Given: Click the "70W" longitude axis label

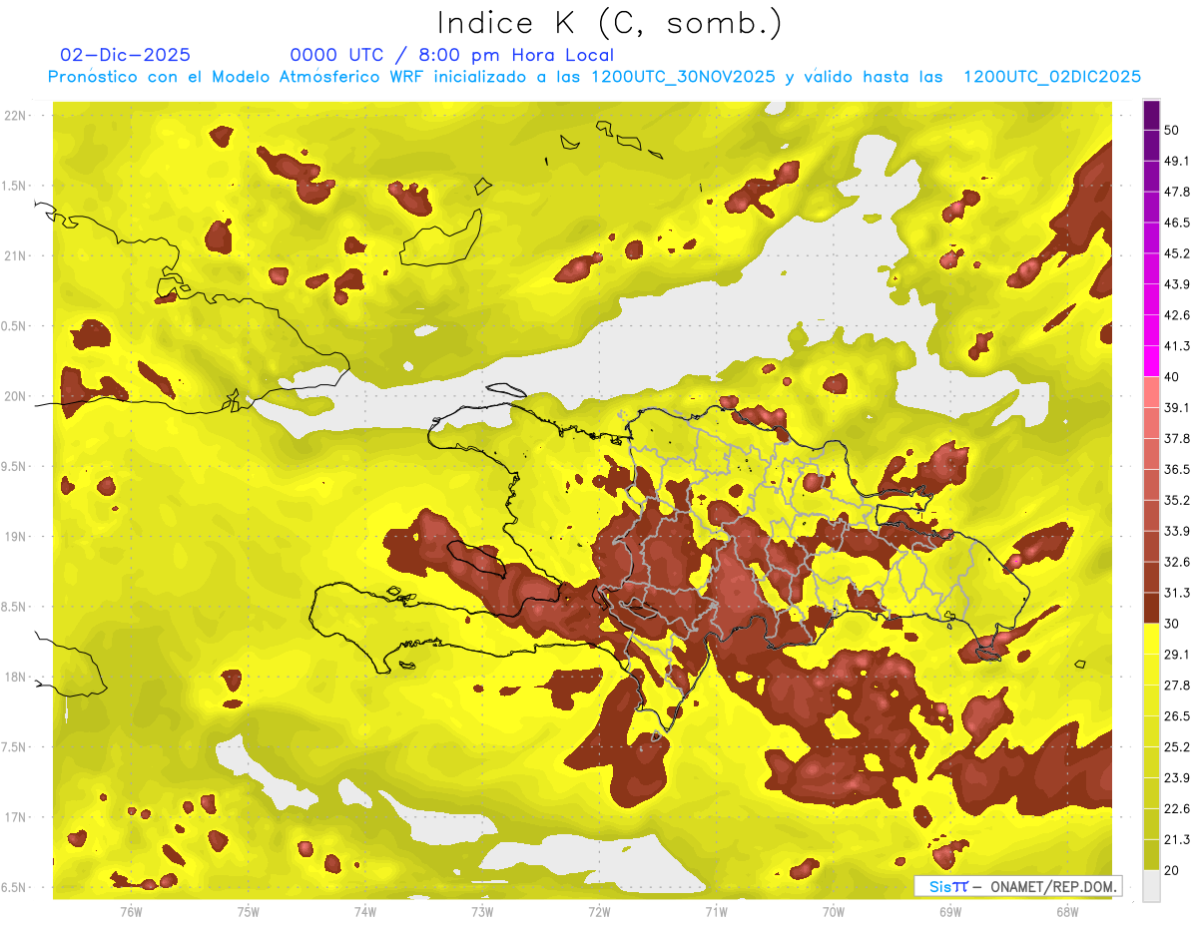Looking at the screenshot, I should coord(834,911).
